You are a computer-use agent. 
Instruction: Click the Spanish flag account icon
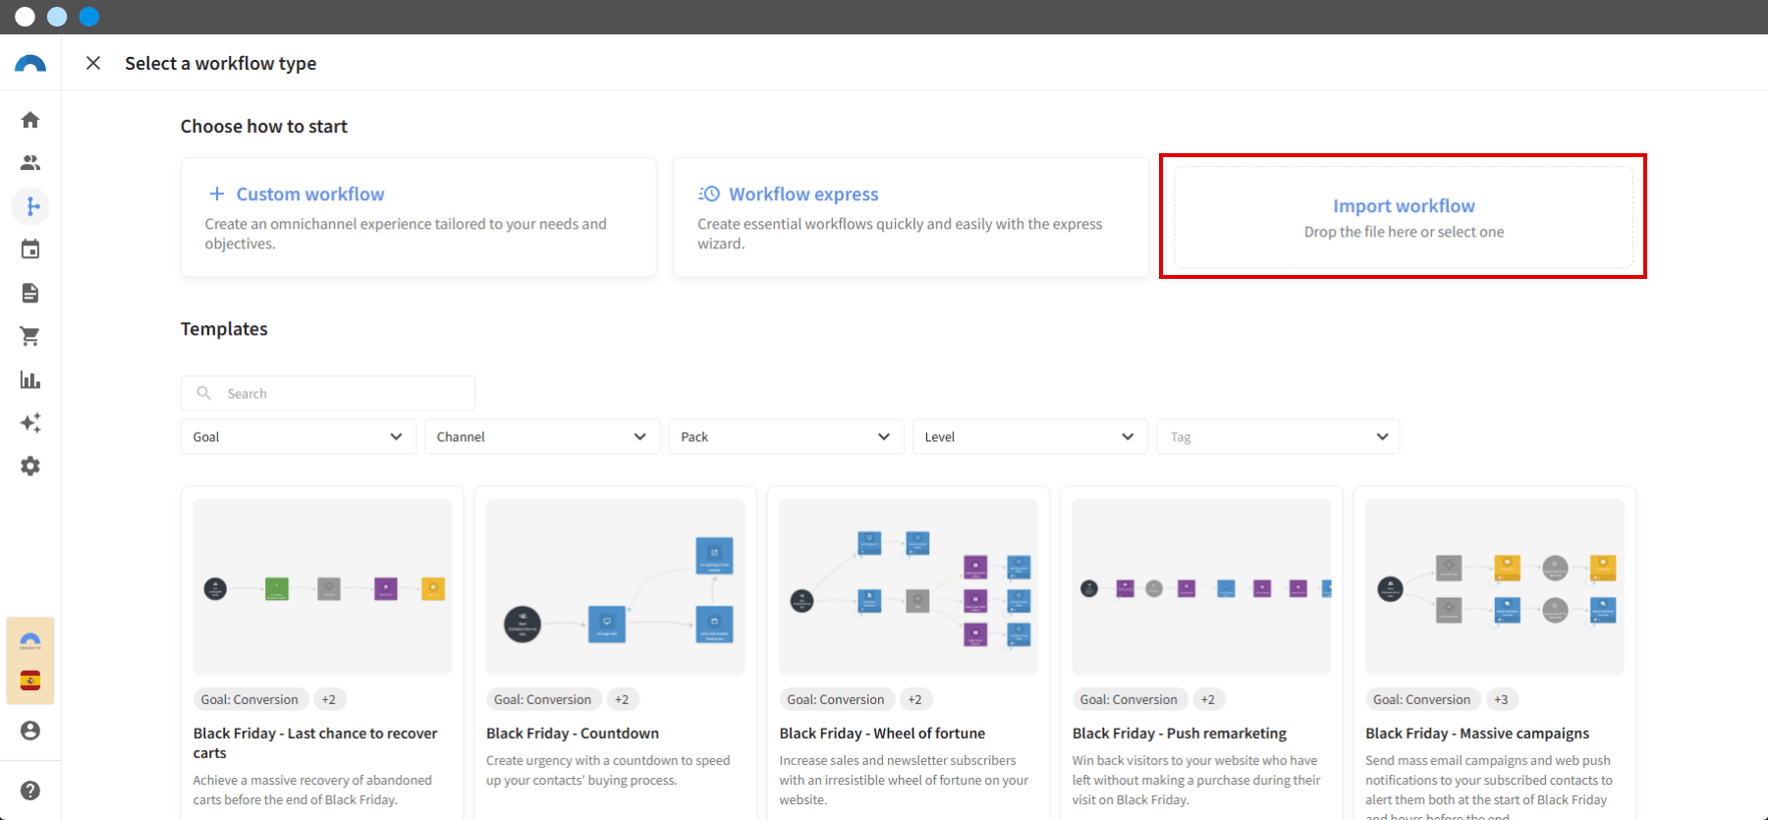[x=30, y=681]
